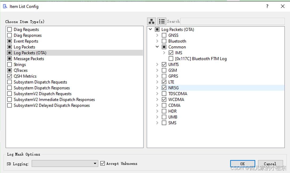Check the Bluetooth tree checkbox
The height and width of the screenshot is (173, 290).
164,41
